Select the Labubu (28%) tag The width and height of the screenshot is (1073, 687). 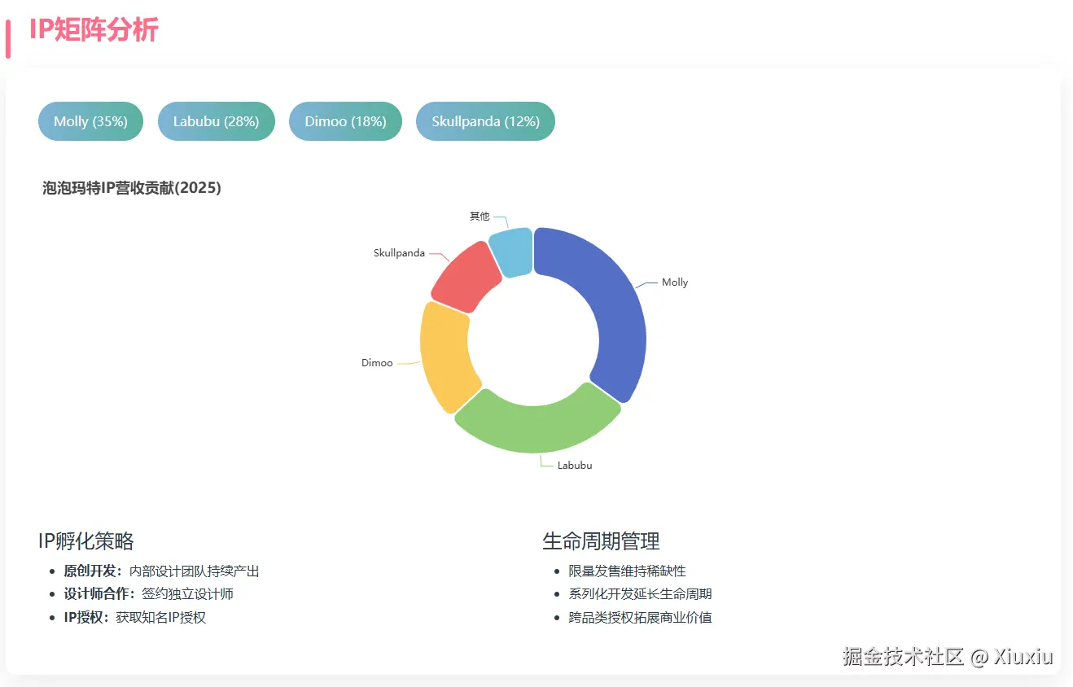(x=216, y=121)
